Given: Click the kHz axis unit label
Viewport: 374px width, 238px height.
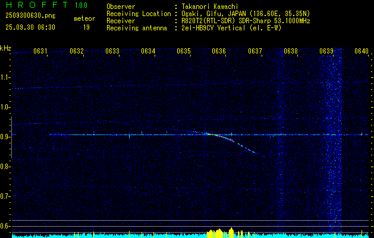Looking at the screenshot, I should (5, 48).
